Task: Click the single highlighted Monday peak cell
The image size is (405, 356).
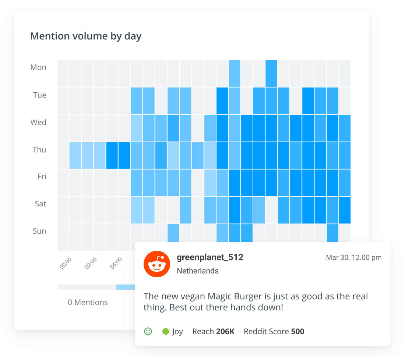Action: coord(271,68)
